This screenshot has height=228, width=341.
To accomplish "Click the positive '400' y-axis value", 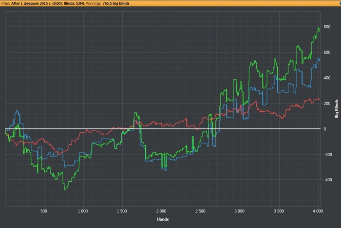I will coord(327,78).
